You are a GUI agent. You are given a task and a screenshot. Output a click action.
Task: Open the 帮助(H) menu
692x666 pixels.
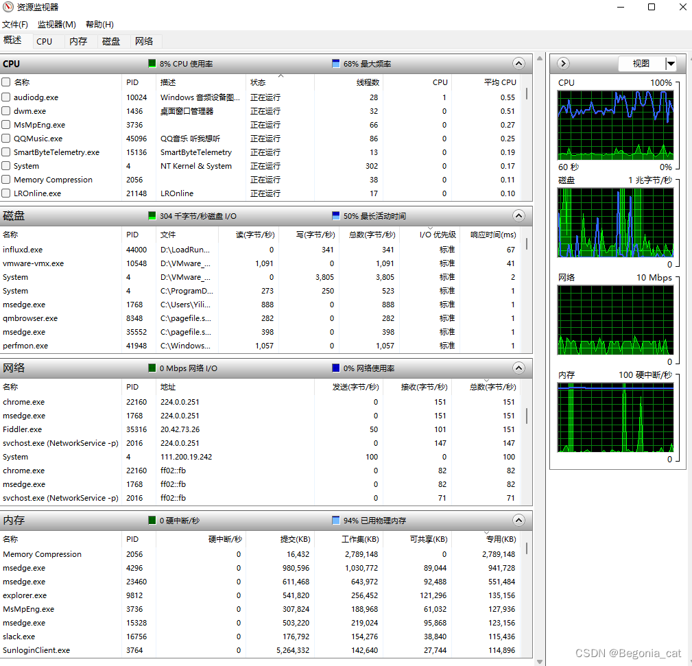pyautogui.click(x=98, y=24)
